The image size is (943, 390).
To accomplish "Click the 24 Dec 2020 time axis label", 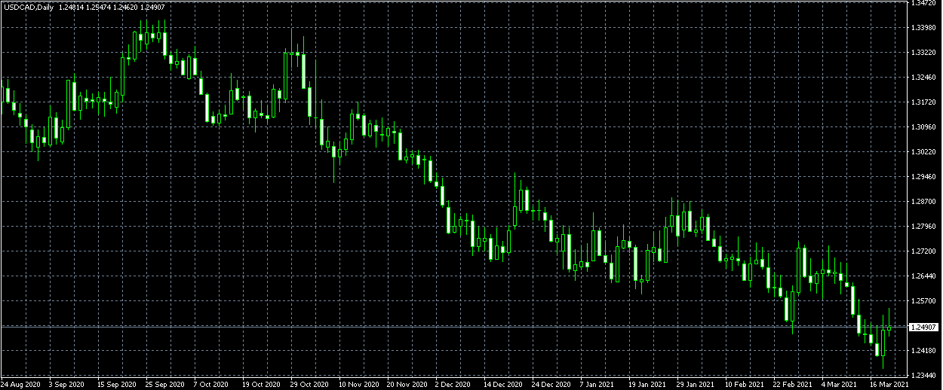I will click(x=550, y=384).
